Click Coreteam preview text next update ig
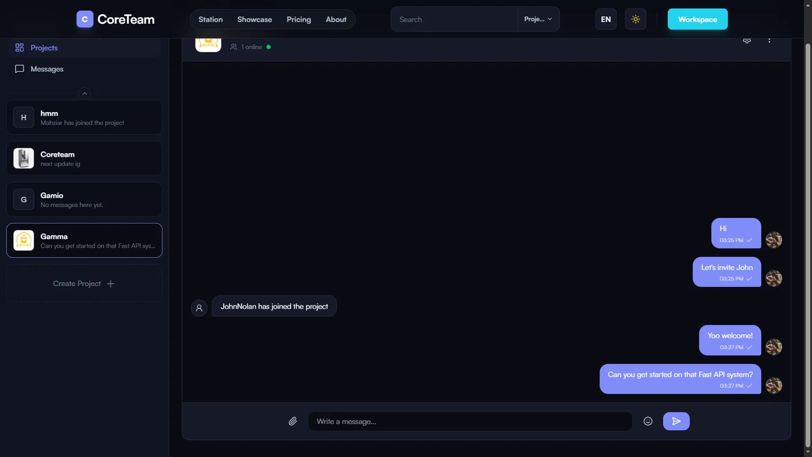The width and height of the screenshot is (812, 457). (x=60, y=164)
